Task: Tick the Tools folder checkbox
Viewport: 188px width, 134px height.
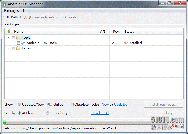Action: coord(13,38)
